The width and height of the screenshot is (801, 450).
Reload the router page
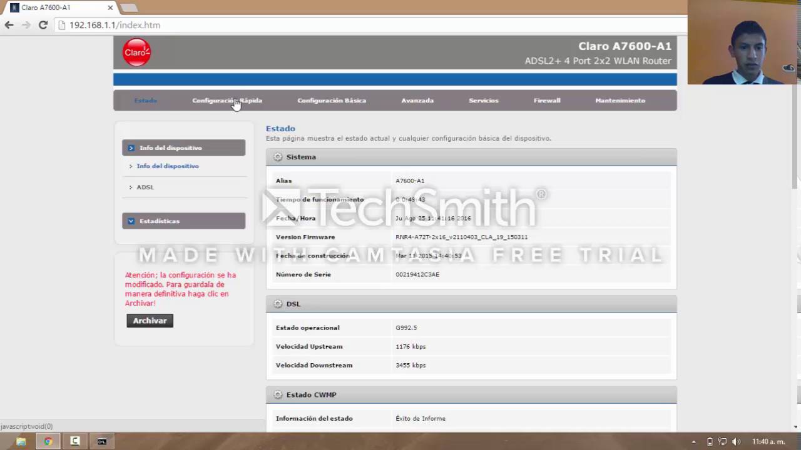click(43, 25)
